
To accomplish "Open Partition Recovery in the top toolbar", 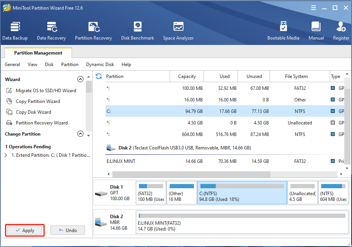I will point(93,31).
